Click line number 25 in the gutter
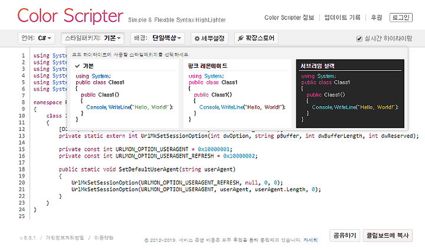425x250 pixels. tap(22, 216)
